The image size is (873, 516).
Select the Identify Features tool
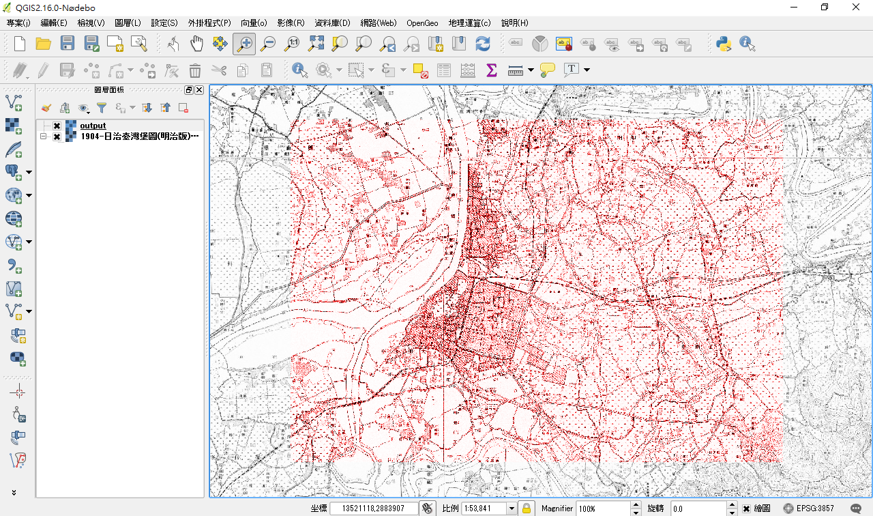tap(299, 70)
